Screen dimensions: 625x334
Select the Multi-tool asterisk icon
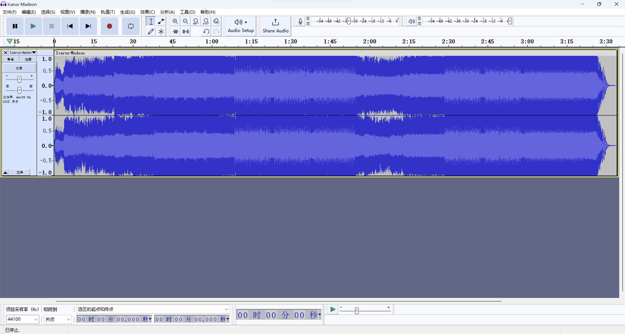pos(161,31)
